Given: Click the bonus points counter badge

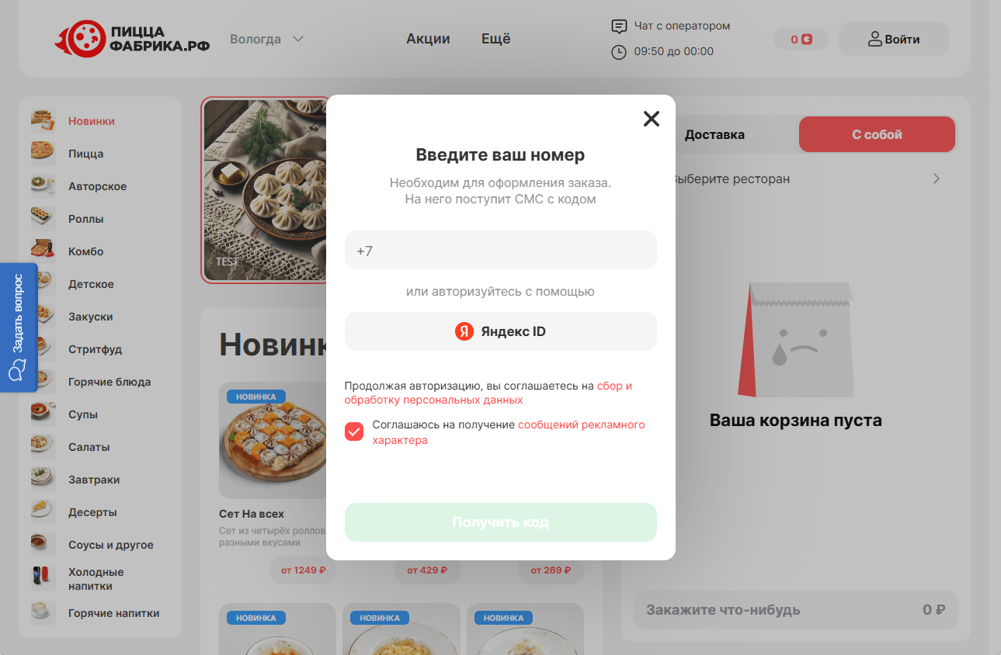Looking at the screenshot, I should tap(801, 39).
